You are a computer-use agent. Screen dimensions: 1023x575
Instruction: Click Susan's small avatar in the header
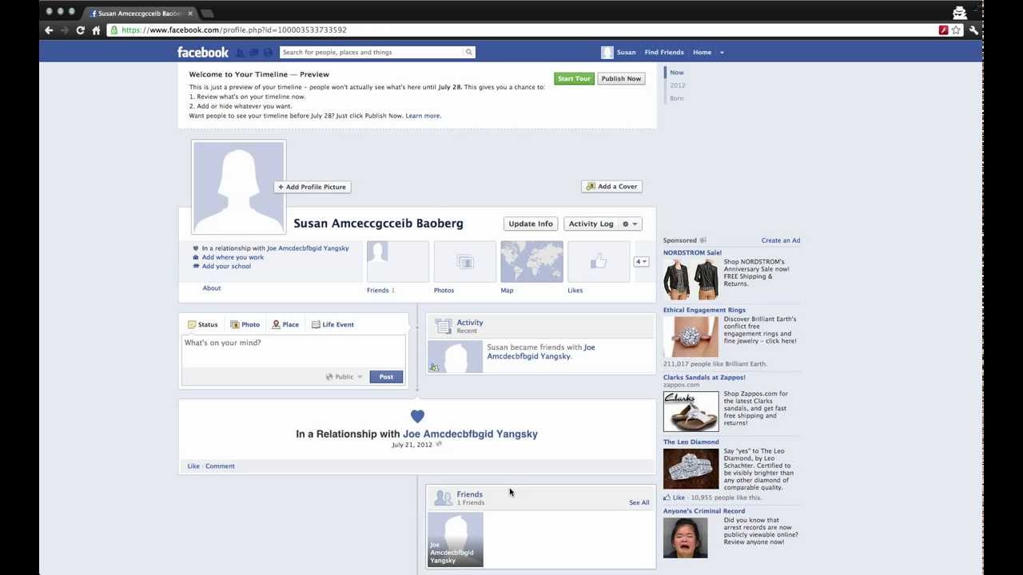607,53
